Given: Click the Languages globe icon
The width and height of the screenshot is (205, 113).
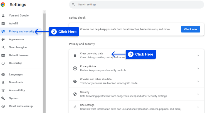Looking at the screenshot, I should [x=3, y=74].
